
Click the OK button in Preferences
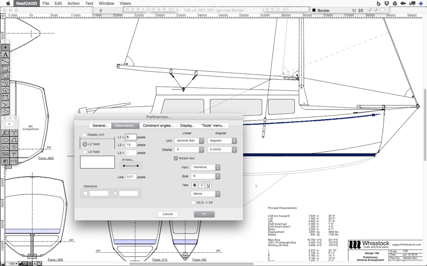[204, 214]
